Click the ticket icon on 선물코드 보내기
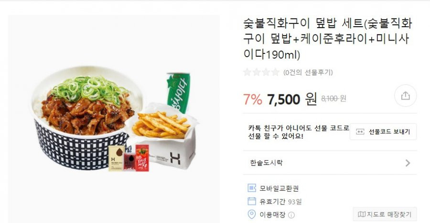Image resolution: width=430 pixels, height=223 pixels. pos(360,132)
